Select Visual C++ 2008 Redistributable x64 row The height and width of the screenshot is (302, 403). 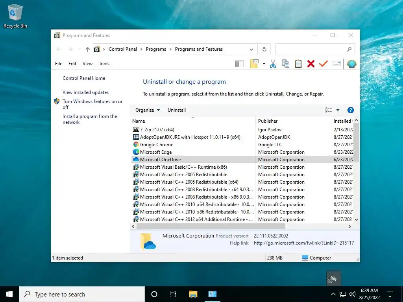[x=196, y=189]
